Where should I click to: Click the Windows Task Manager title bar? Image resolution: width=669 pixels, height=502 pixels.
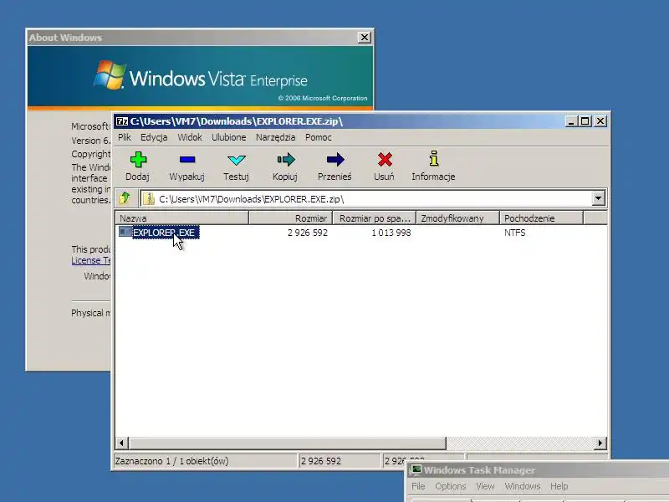[539, 470]
